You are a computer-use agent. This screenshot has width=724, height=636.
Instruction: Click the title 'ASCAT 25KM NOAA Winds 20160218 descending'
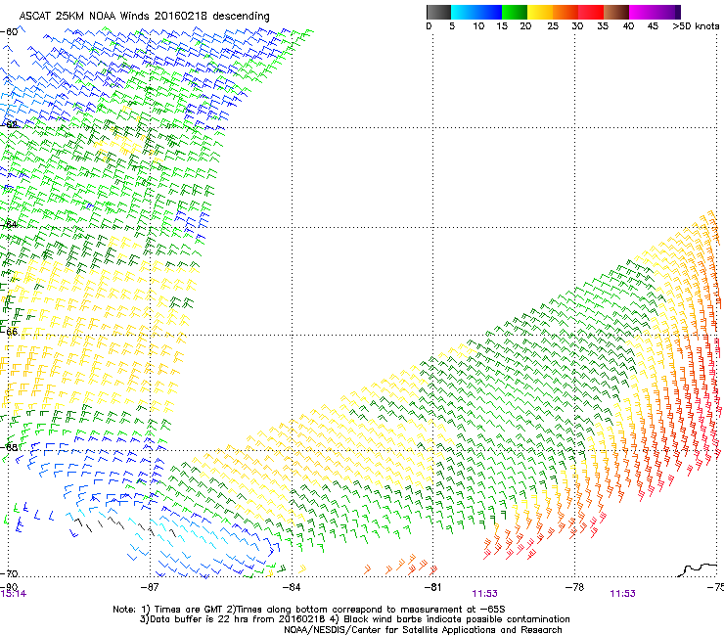coord(144,17)
